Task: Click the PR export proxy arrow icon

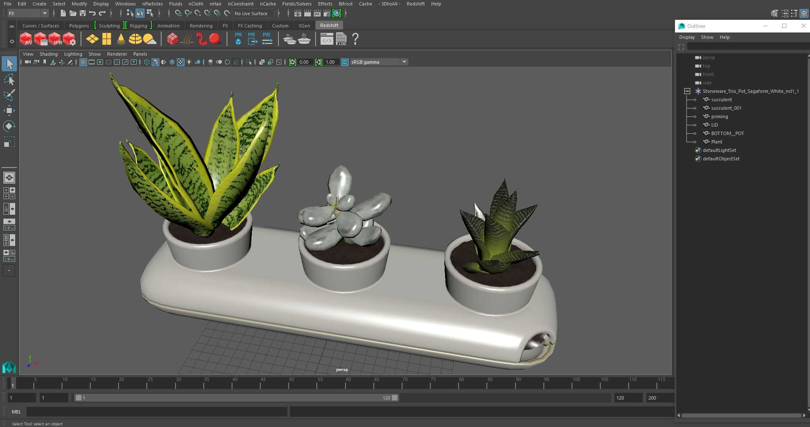Action: [x=252, y=39]
